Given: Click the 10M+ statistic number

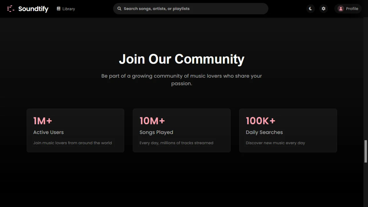Looking at the screenshot, I should coord(152,121).
